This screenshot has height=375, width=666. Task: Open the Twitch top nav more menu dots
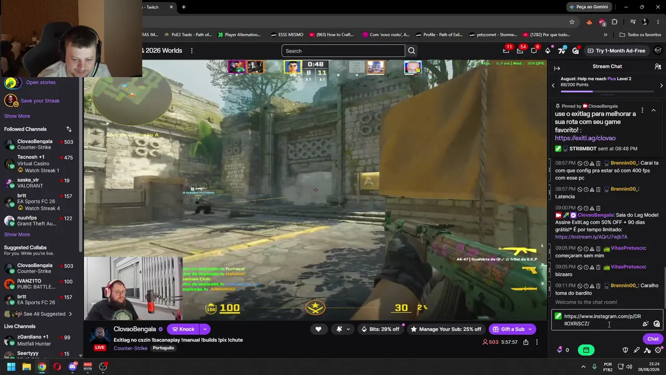191,51
